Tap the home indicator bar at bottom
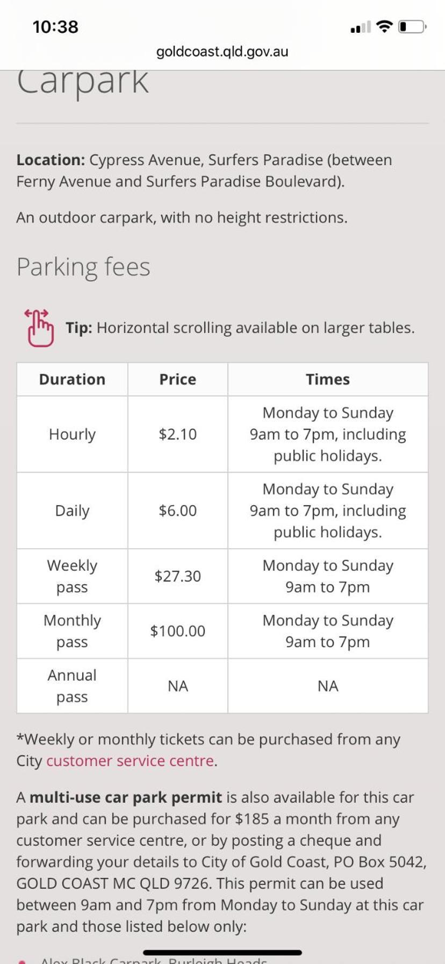Image resolution: width=445 pixels, height=964 pixels. click(x=223, y=953)
